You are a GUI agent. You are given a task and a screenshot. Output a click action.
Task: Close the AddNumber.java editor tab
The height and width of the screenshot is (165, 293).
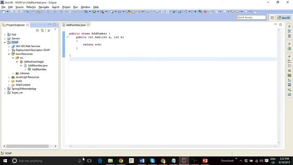tap(88, 25)
